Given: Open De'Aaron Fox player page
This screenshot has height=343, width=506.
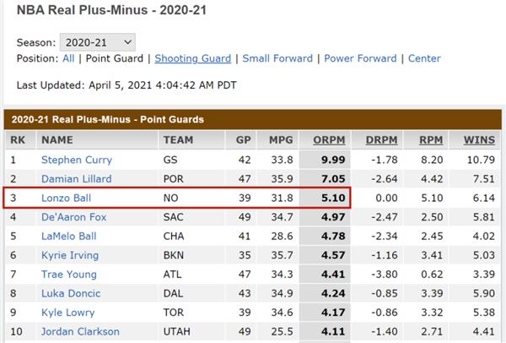Looking at the screenshot, I should (74, 217).
